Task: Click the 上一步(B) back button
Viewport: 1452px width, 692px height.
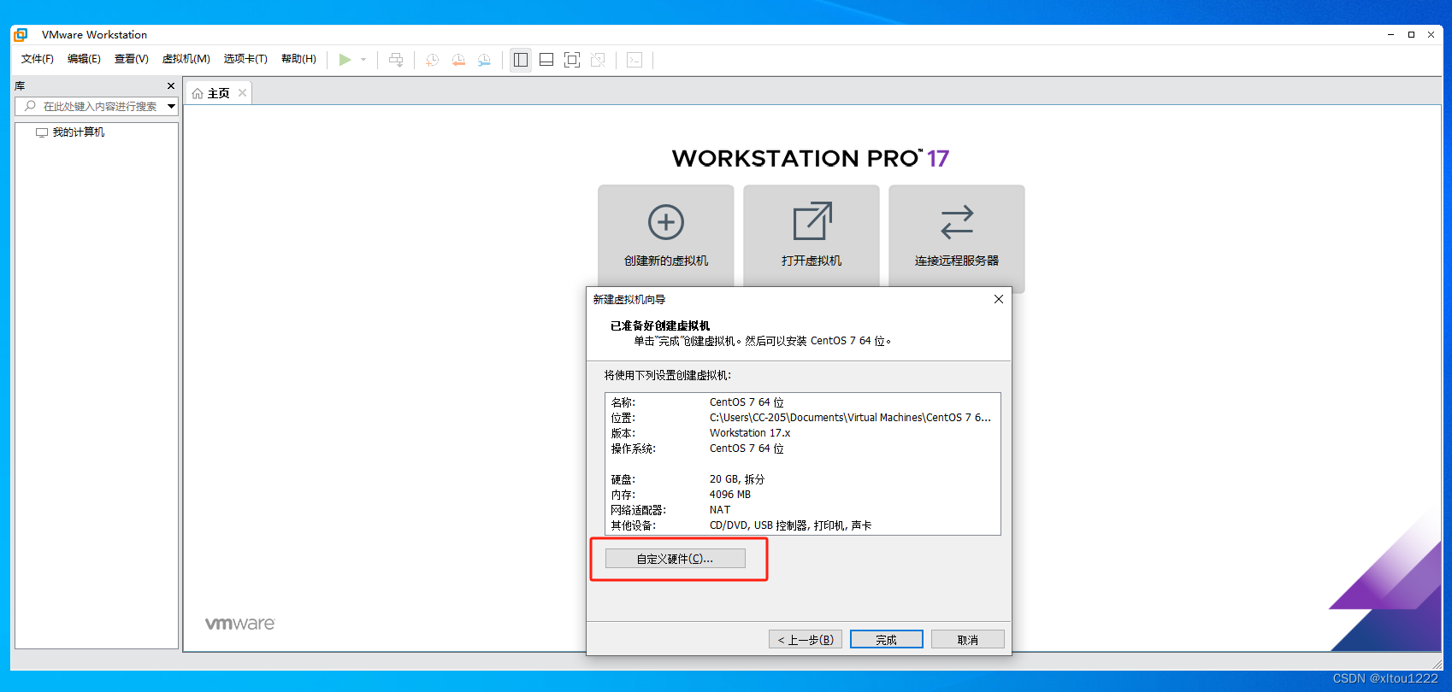Action: pyautogui.click(x=806, y=640)
